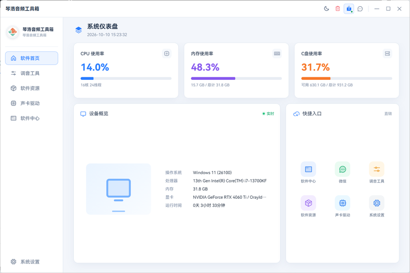This screenshot has width=410, height=273.
Task: Click the disk icon on C盘使用率 card
Action: pyautogui.click(x=387, y=54)
